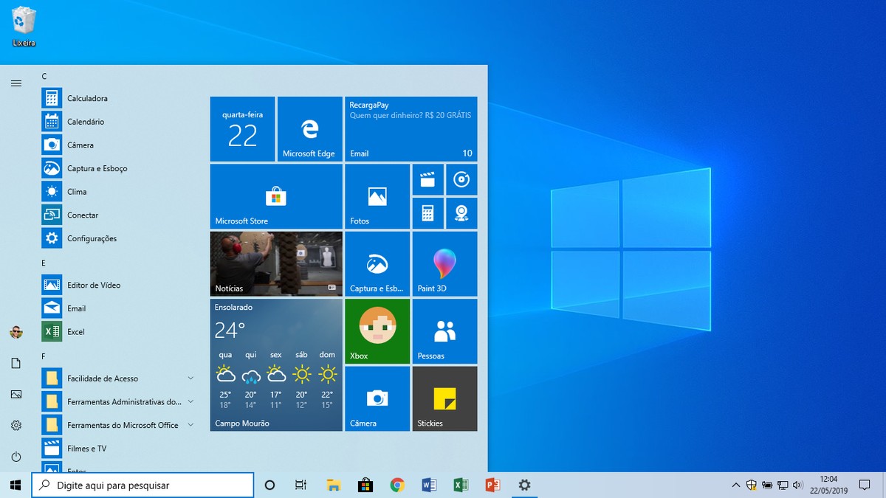
Task: Open the Stickies tile
Action: (444, 398)
